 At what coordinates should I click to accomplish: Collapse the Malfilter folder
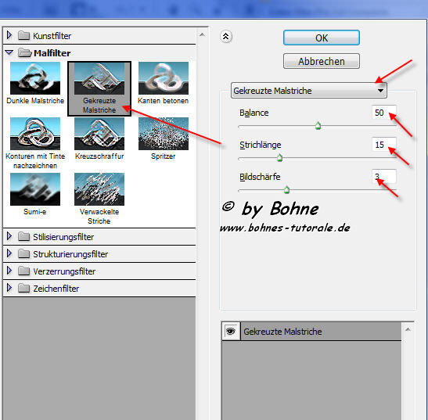point(9,52)
